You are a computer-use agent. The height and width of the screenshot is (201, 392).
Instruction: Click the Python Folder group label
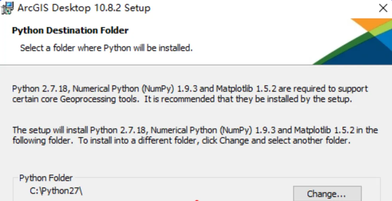coord(46,178)
